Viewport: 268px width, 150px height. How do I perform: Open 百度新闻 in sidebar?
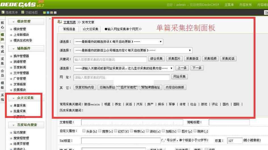click(x=20, y=67)
